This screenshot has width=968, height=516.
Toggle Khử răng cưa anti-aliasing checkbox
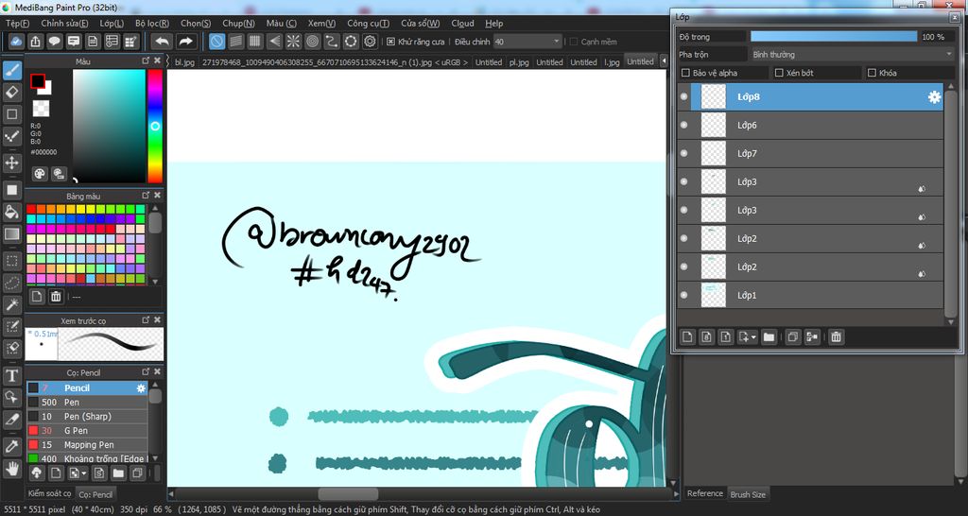coord(390,42)
